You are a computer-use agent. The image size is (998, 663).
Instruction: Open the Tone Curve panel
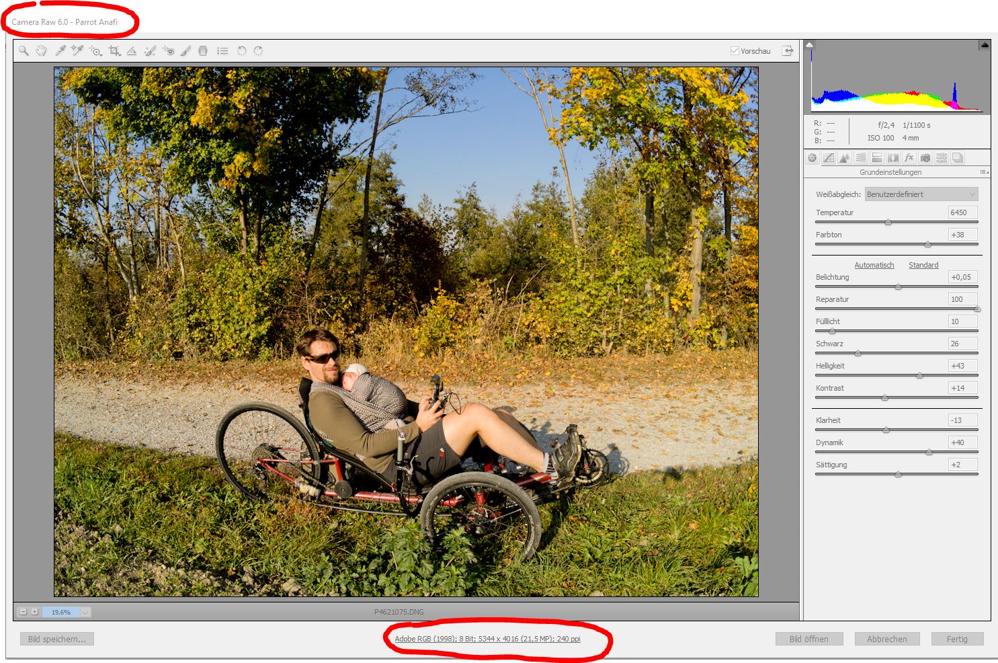click(827, 157)
